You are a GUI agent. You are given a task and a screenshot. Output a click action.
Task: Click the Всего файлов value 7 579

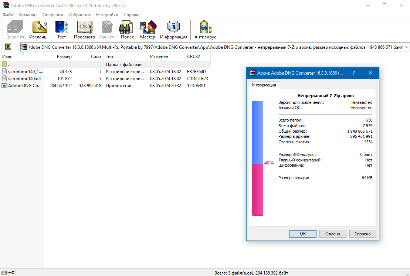point(367,126)
